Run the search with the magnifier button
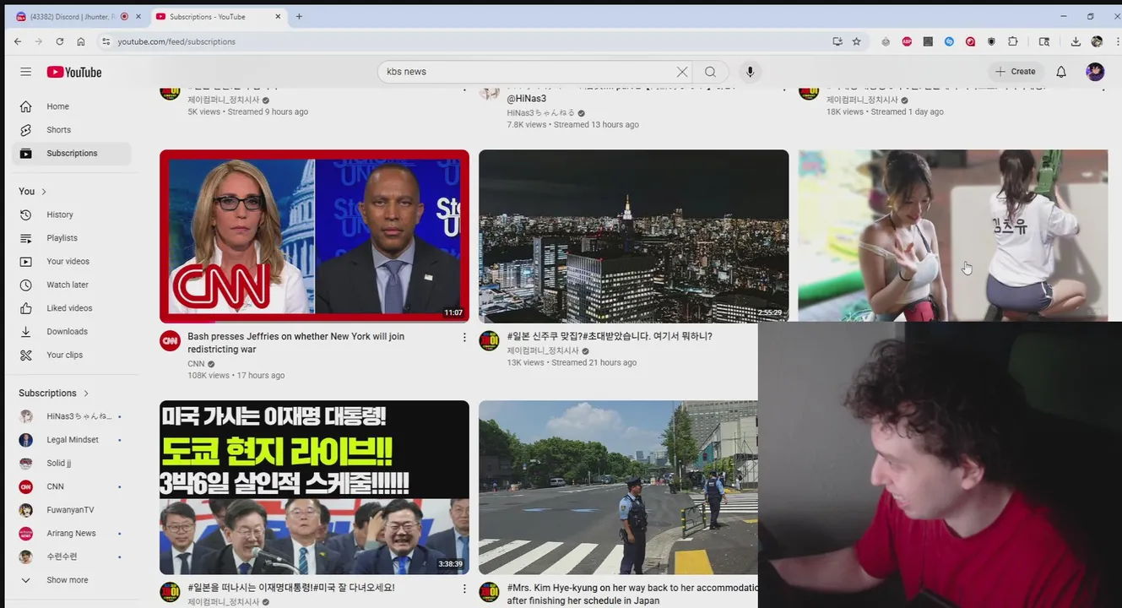The image size is (1122, 608). [711, 72]
